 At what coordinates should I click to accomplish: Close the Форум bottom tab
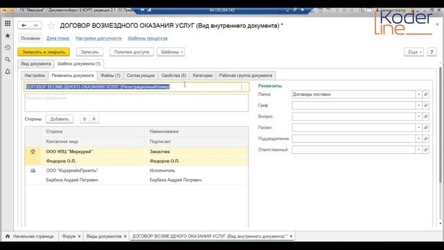(79, 236)
